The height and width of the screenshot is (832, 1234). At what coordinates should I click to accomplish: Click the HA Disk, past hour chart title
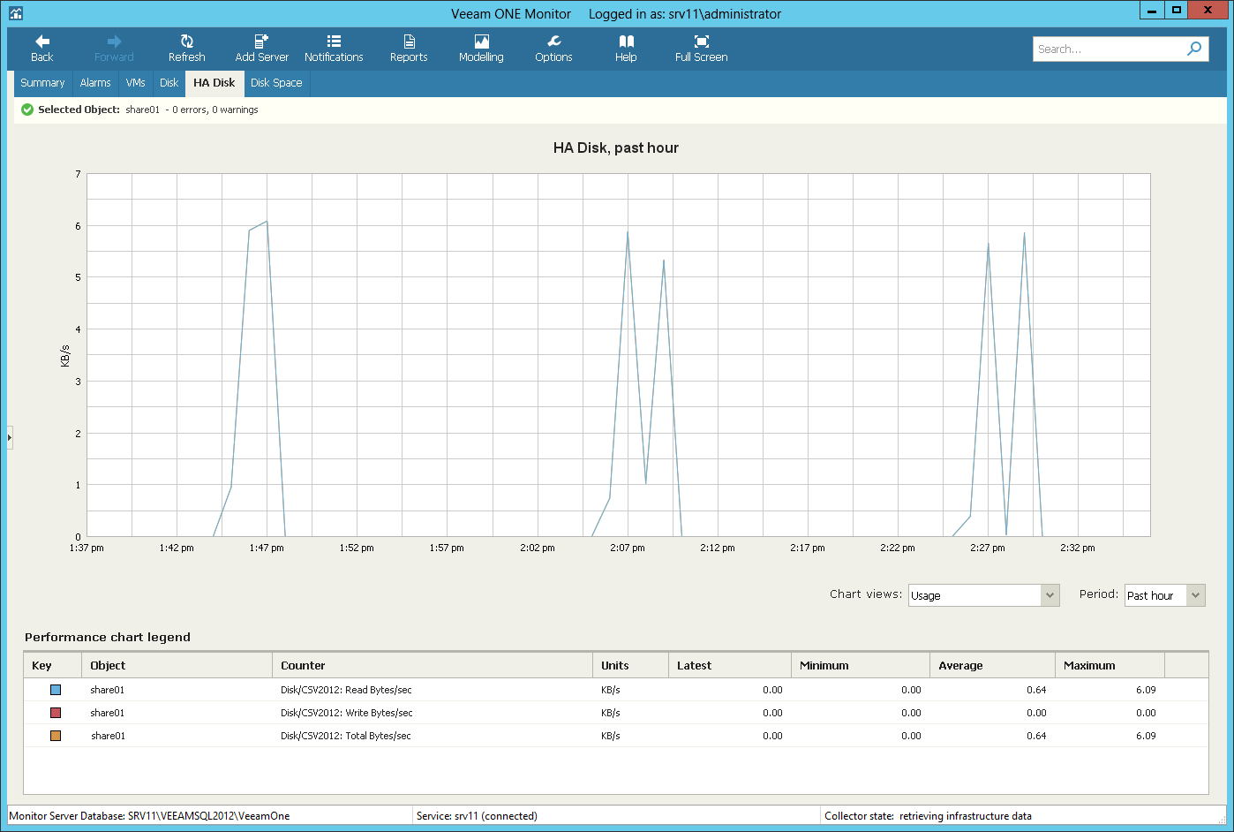(616, 147)
